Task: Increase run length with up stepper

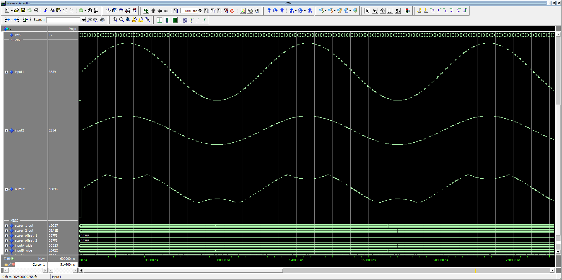Action: (200, 9)
